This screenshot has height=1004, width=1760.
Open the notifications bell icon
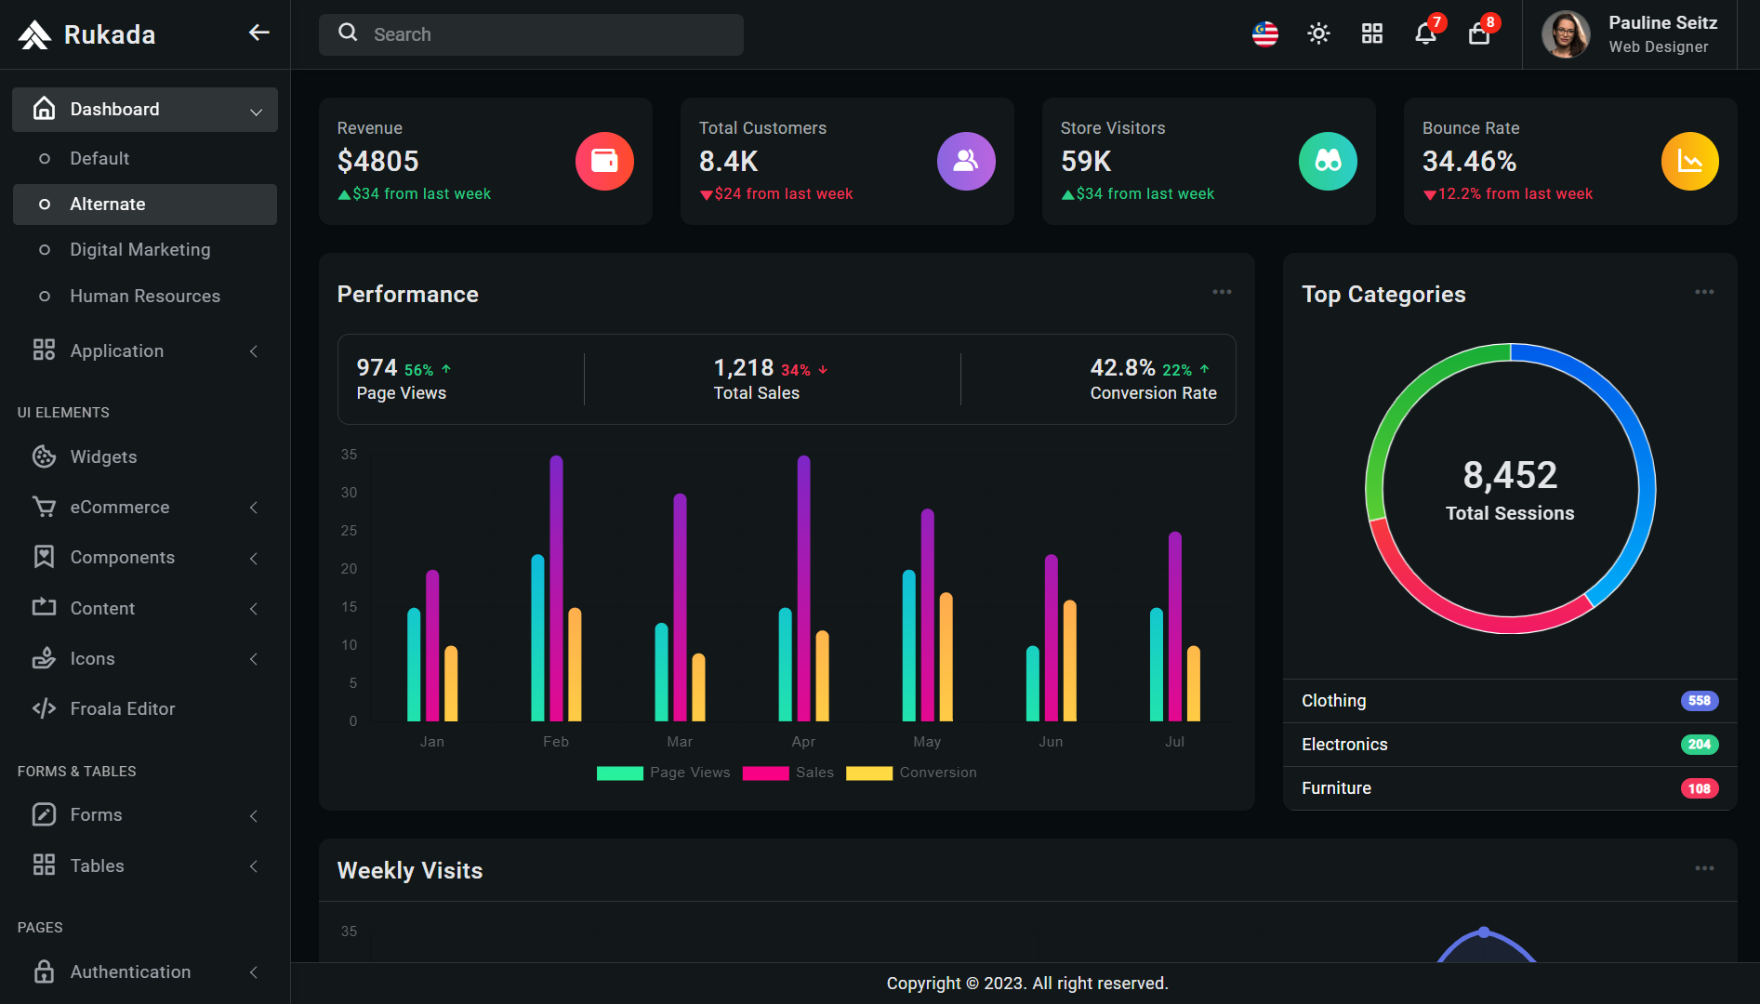coord(1425,34)
